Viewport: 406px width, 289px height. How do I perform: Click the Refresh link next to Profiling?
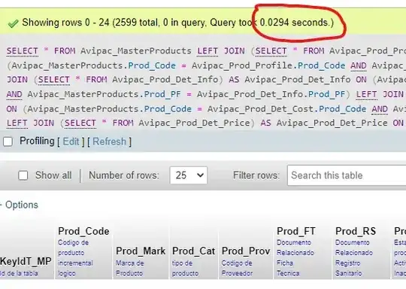pos(109,141)
